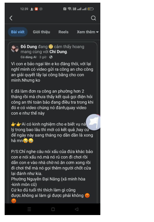Tap the red notification icon in status bar
Image resolution: width=154 pixels, height=222 pixels.
[x=36, y=9]
